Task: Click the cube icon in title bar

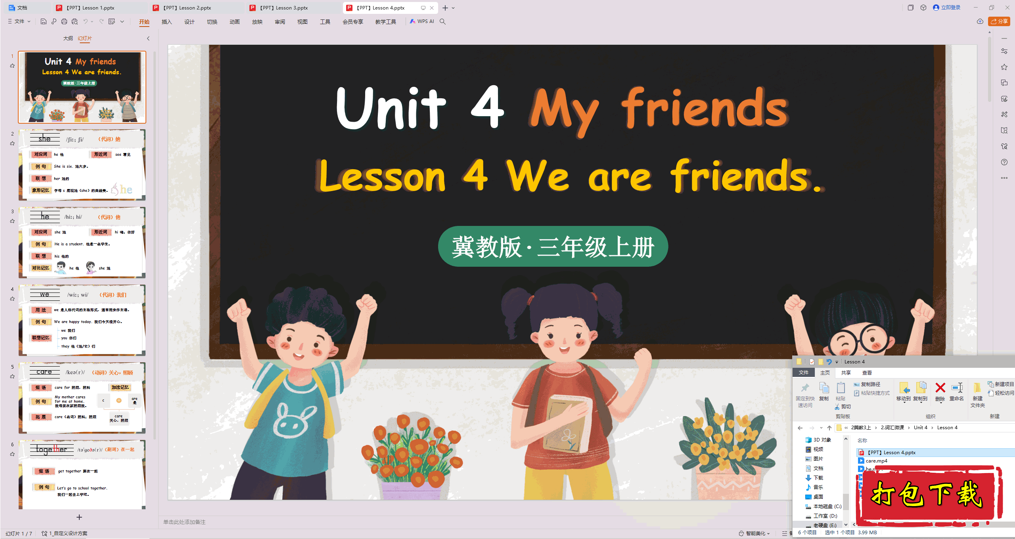Action: [x=923, y=8]
